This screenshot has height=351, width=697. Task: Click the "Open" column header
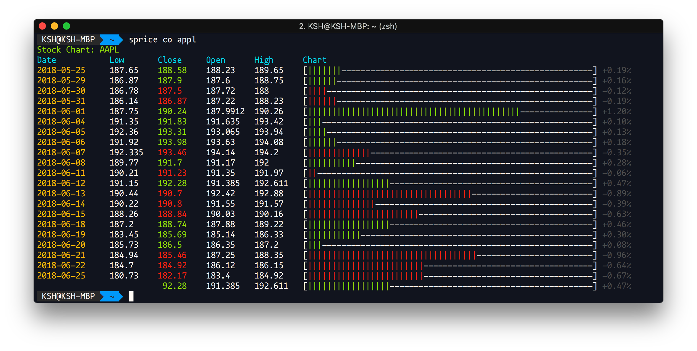216,60
